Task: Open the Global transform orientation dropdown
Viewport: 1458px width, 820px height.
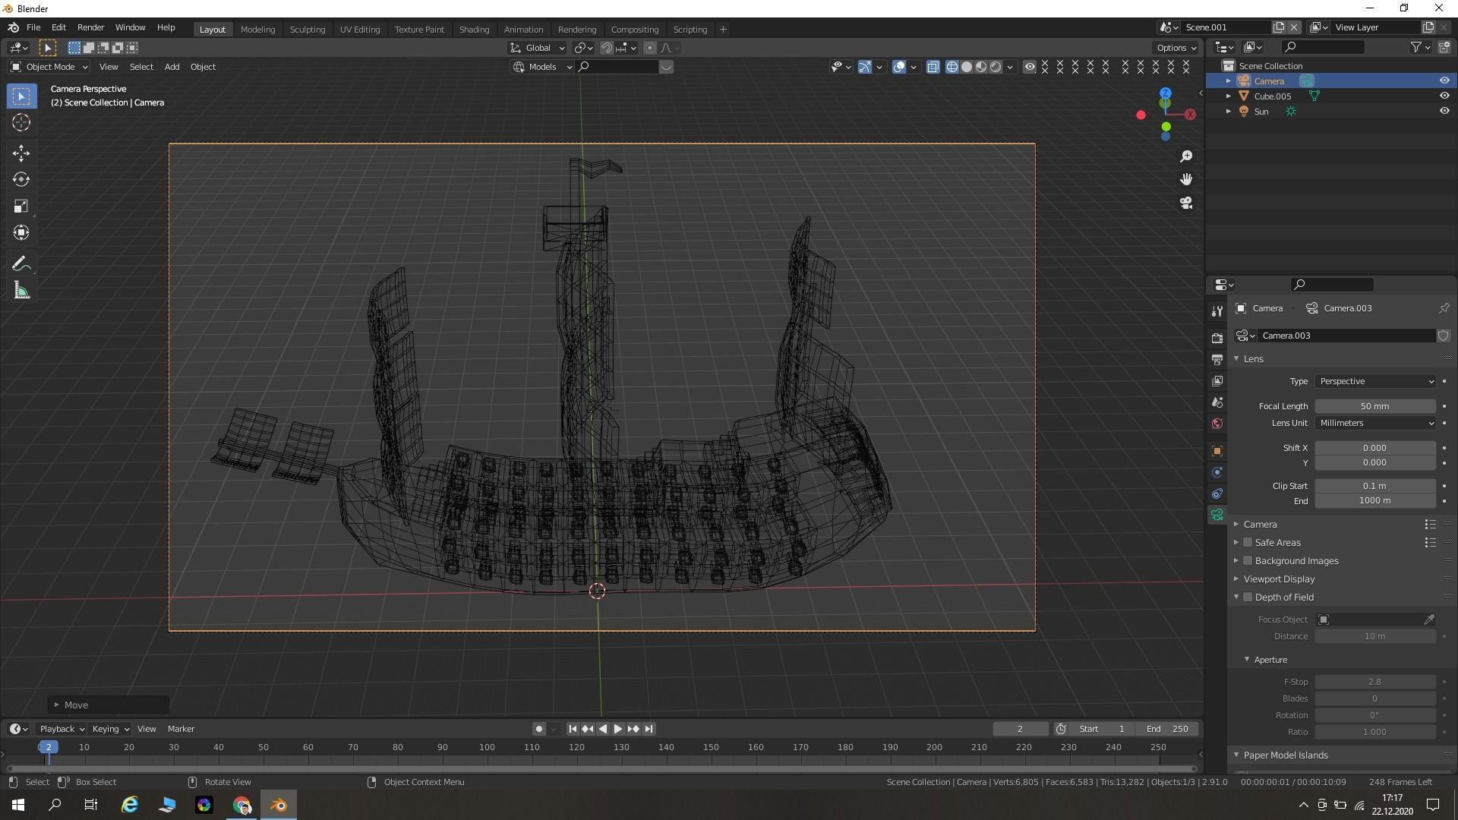Action: (538, 48)
